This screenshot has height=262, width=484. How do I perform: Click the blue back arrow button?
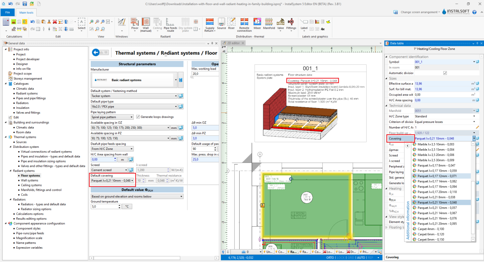[96, 52]
